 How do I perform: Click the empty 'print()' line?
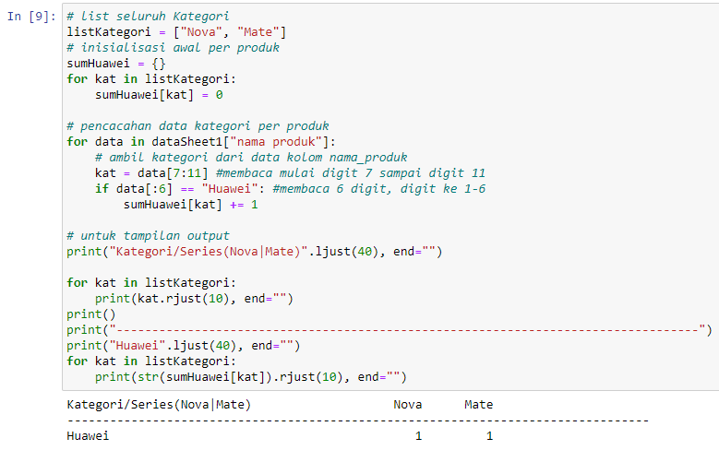[91, 314]
